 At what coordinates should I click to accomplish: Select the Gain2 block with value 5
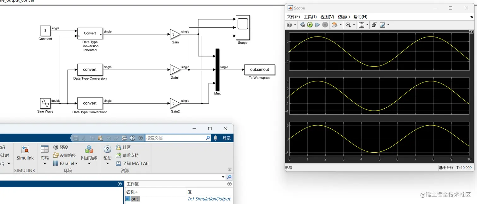click(175, 103)
